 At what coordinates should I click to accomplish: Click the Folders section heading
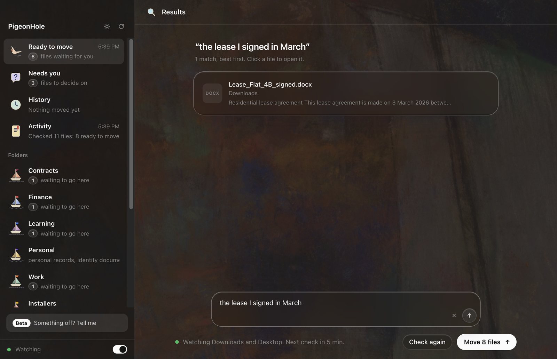(x=18, y=155)
